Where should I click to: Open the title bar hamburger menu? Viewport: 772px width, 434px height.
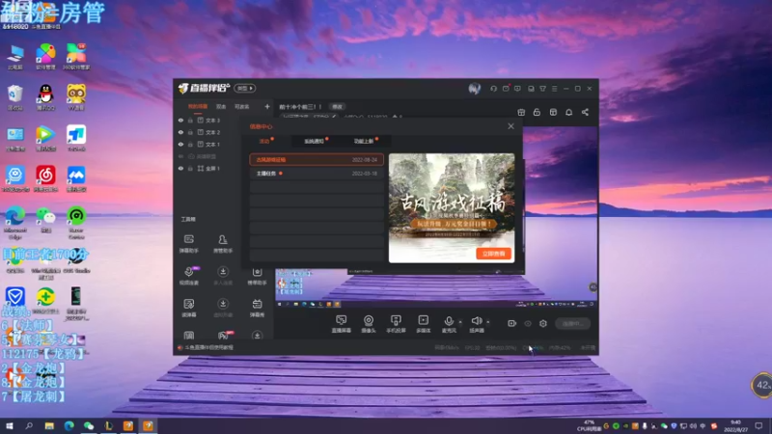pos(554,89)
